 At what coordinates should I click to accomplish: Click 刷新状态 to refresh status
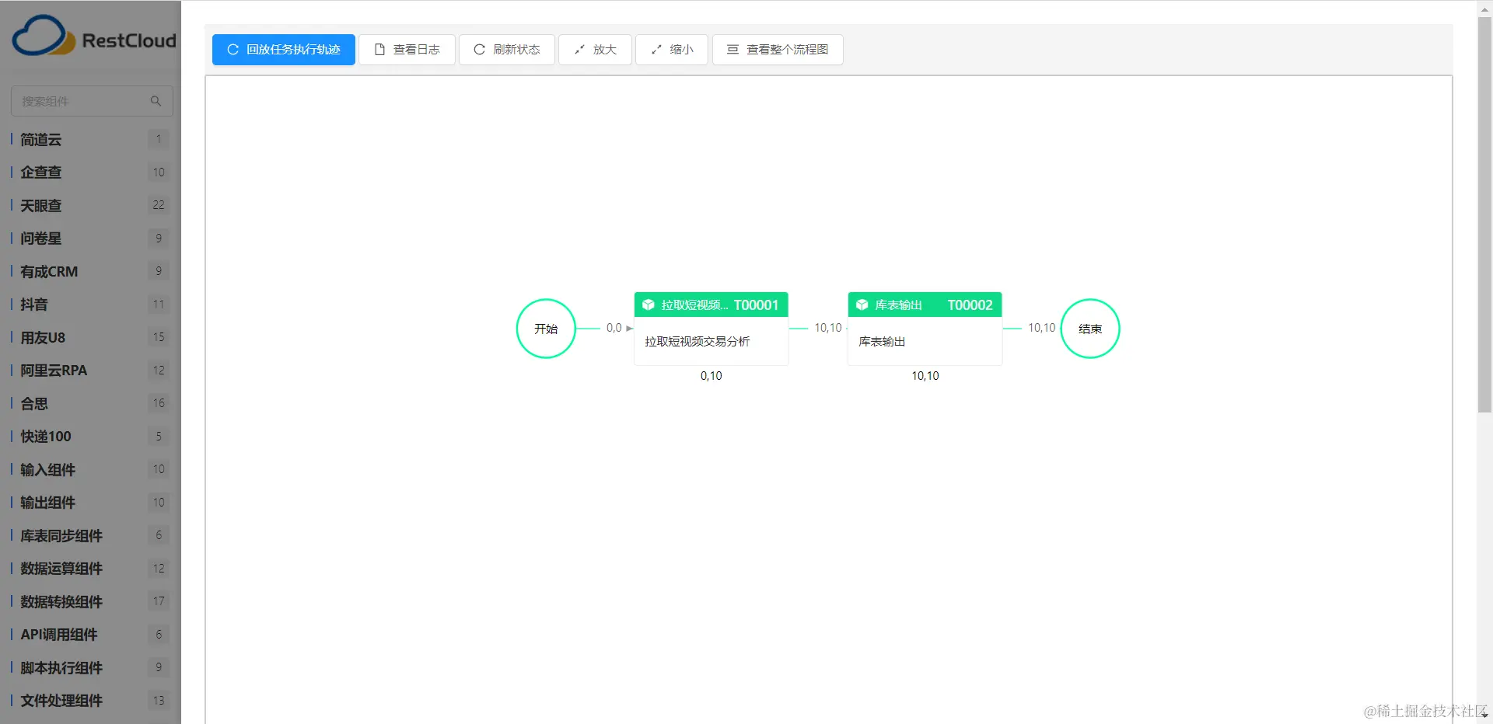[507, 50]
